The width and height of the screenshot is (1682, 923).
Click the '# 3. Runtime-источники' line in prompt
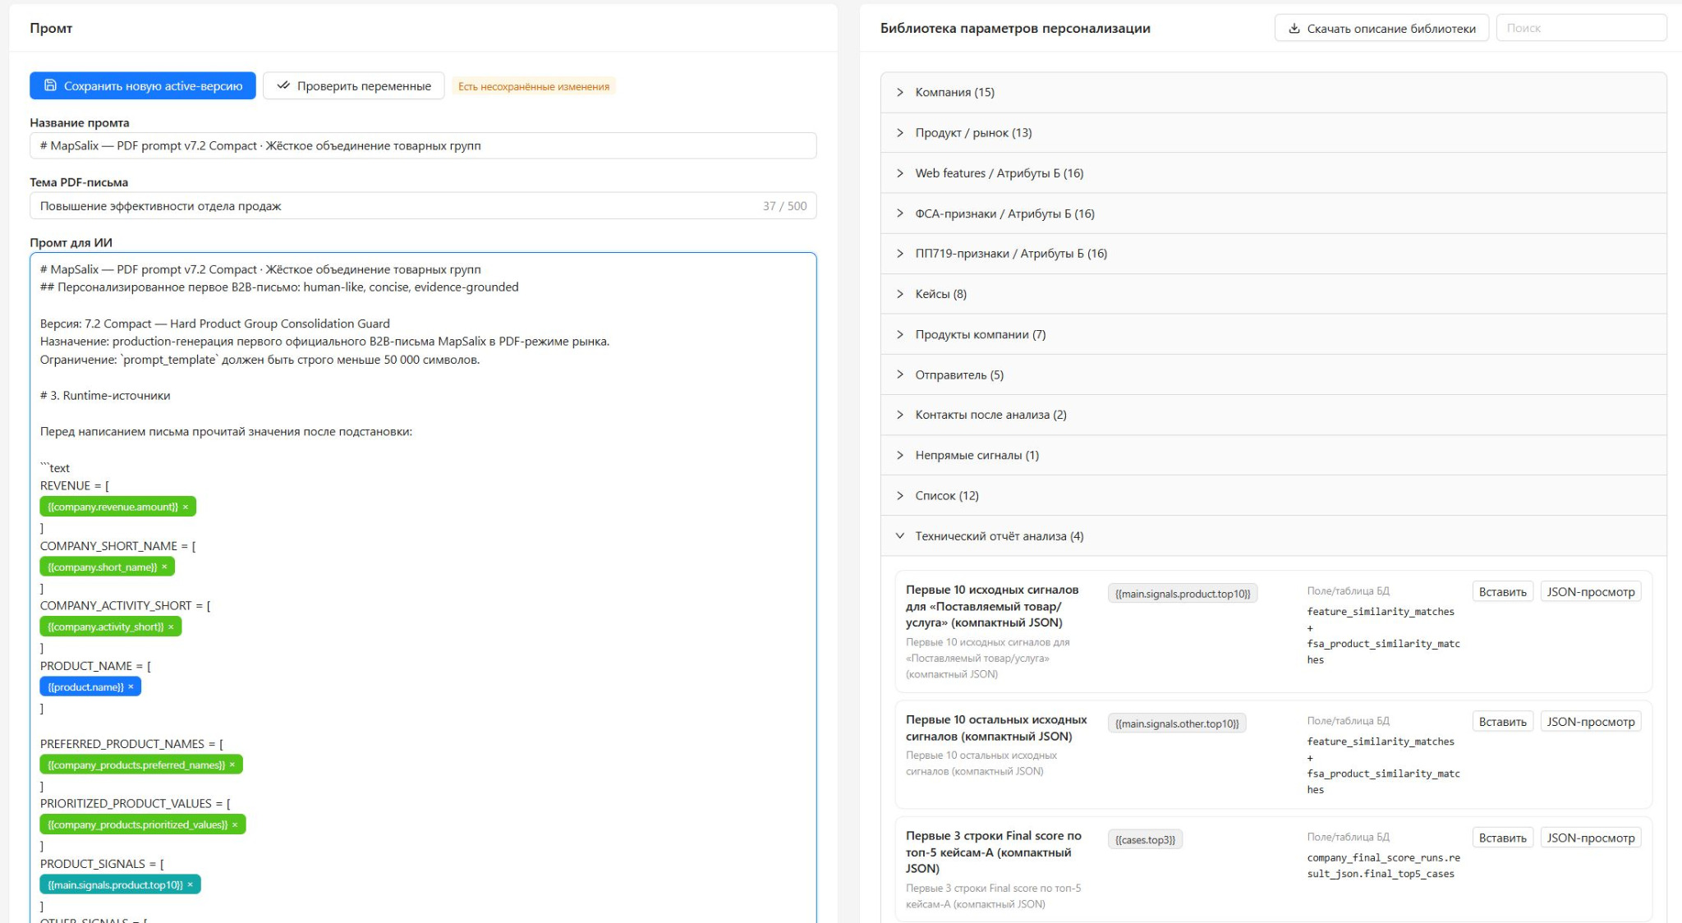(x=105, y=395)
